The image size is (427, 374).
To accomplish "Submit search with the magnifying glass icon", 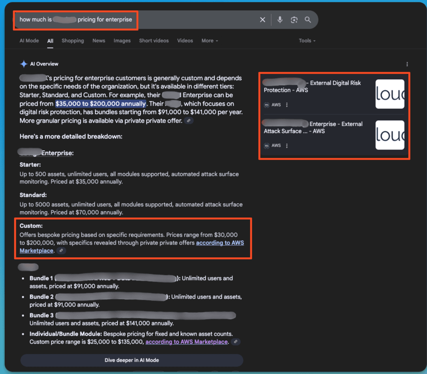I will (308, 20).
